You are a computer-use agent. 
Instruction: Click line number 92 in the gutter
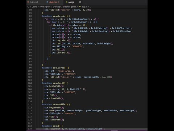(x=30, y=47)
